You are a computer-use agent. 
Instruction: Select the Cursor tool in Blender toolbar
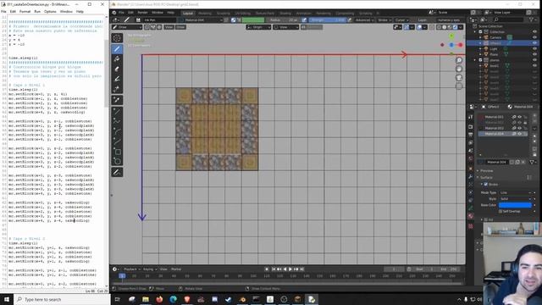click(x=117, y=38)
